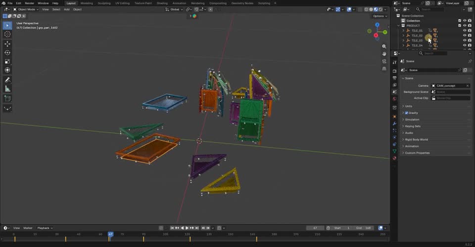Expand the Custom Properties panel

[x=435, y=153]
